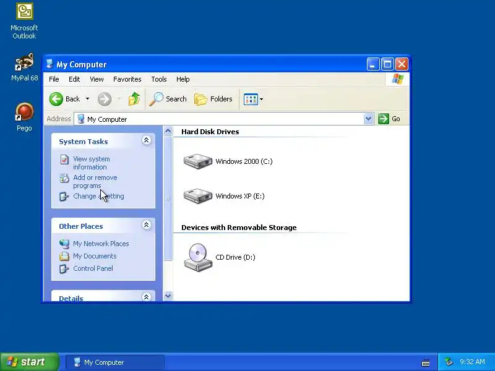Open the Search pane
The width and height of the screenshot is (495, 371).
[168, 99]
